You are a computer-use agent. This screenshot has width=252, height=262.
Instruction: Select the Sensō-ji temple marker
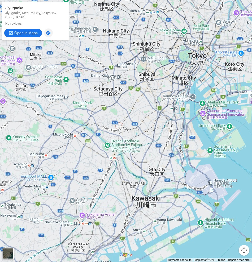tap(219, 23)
